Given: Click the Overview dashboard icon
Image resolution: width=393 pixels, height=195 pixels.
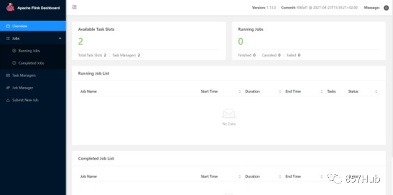Looking at the screenshot, I should tap(8, 26).
